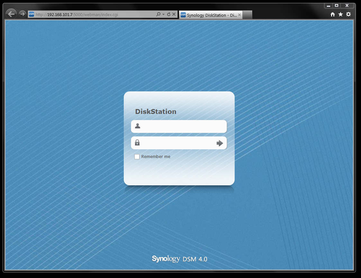Close the Synology DiskStation tab

coord(239,15)
